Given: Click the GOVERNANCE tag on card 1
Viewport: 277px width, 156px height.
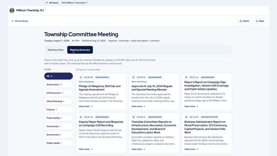Looking at the screenshot, I should click(x=102, y=77).
